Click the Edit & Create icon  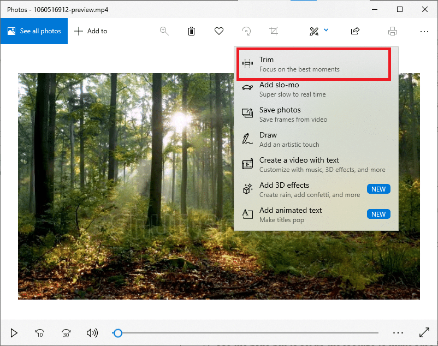coord(314,31)
